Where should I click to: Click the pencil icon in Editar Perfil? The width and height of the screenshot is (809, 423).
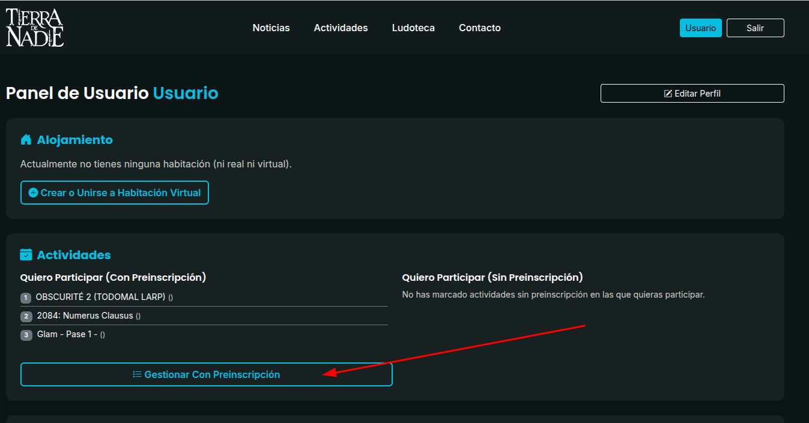click(x=667, y=94)
